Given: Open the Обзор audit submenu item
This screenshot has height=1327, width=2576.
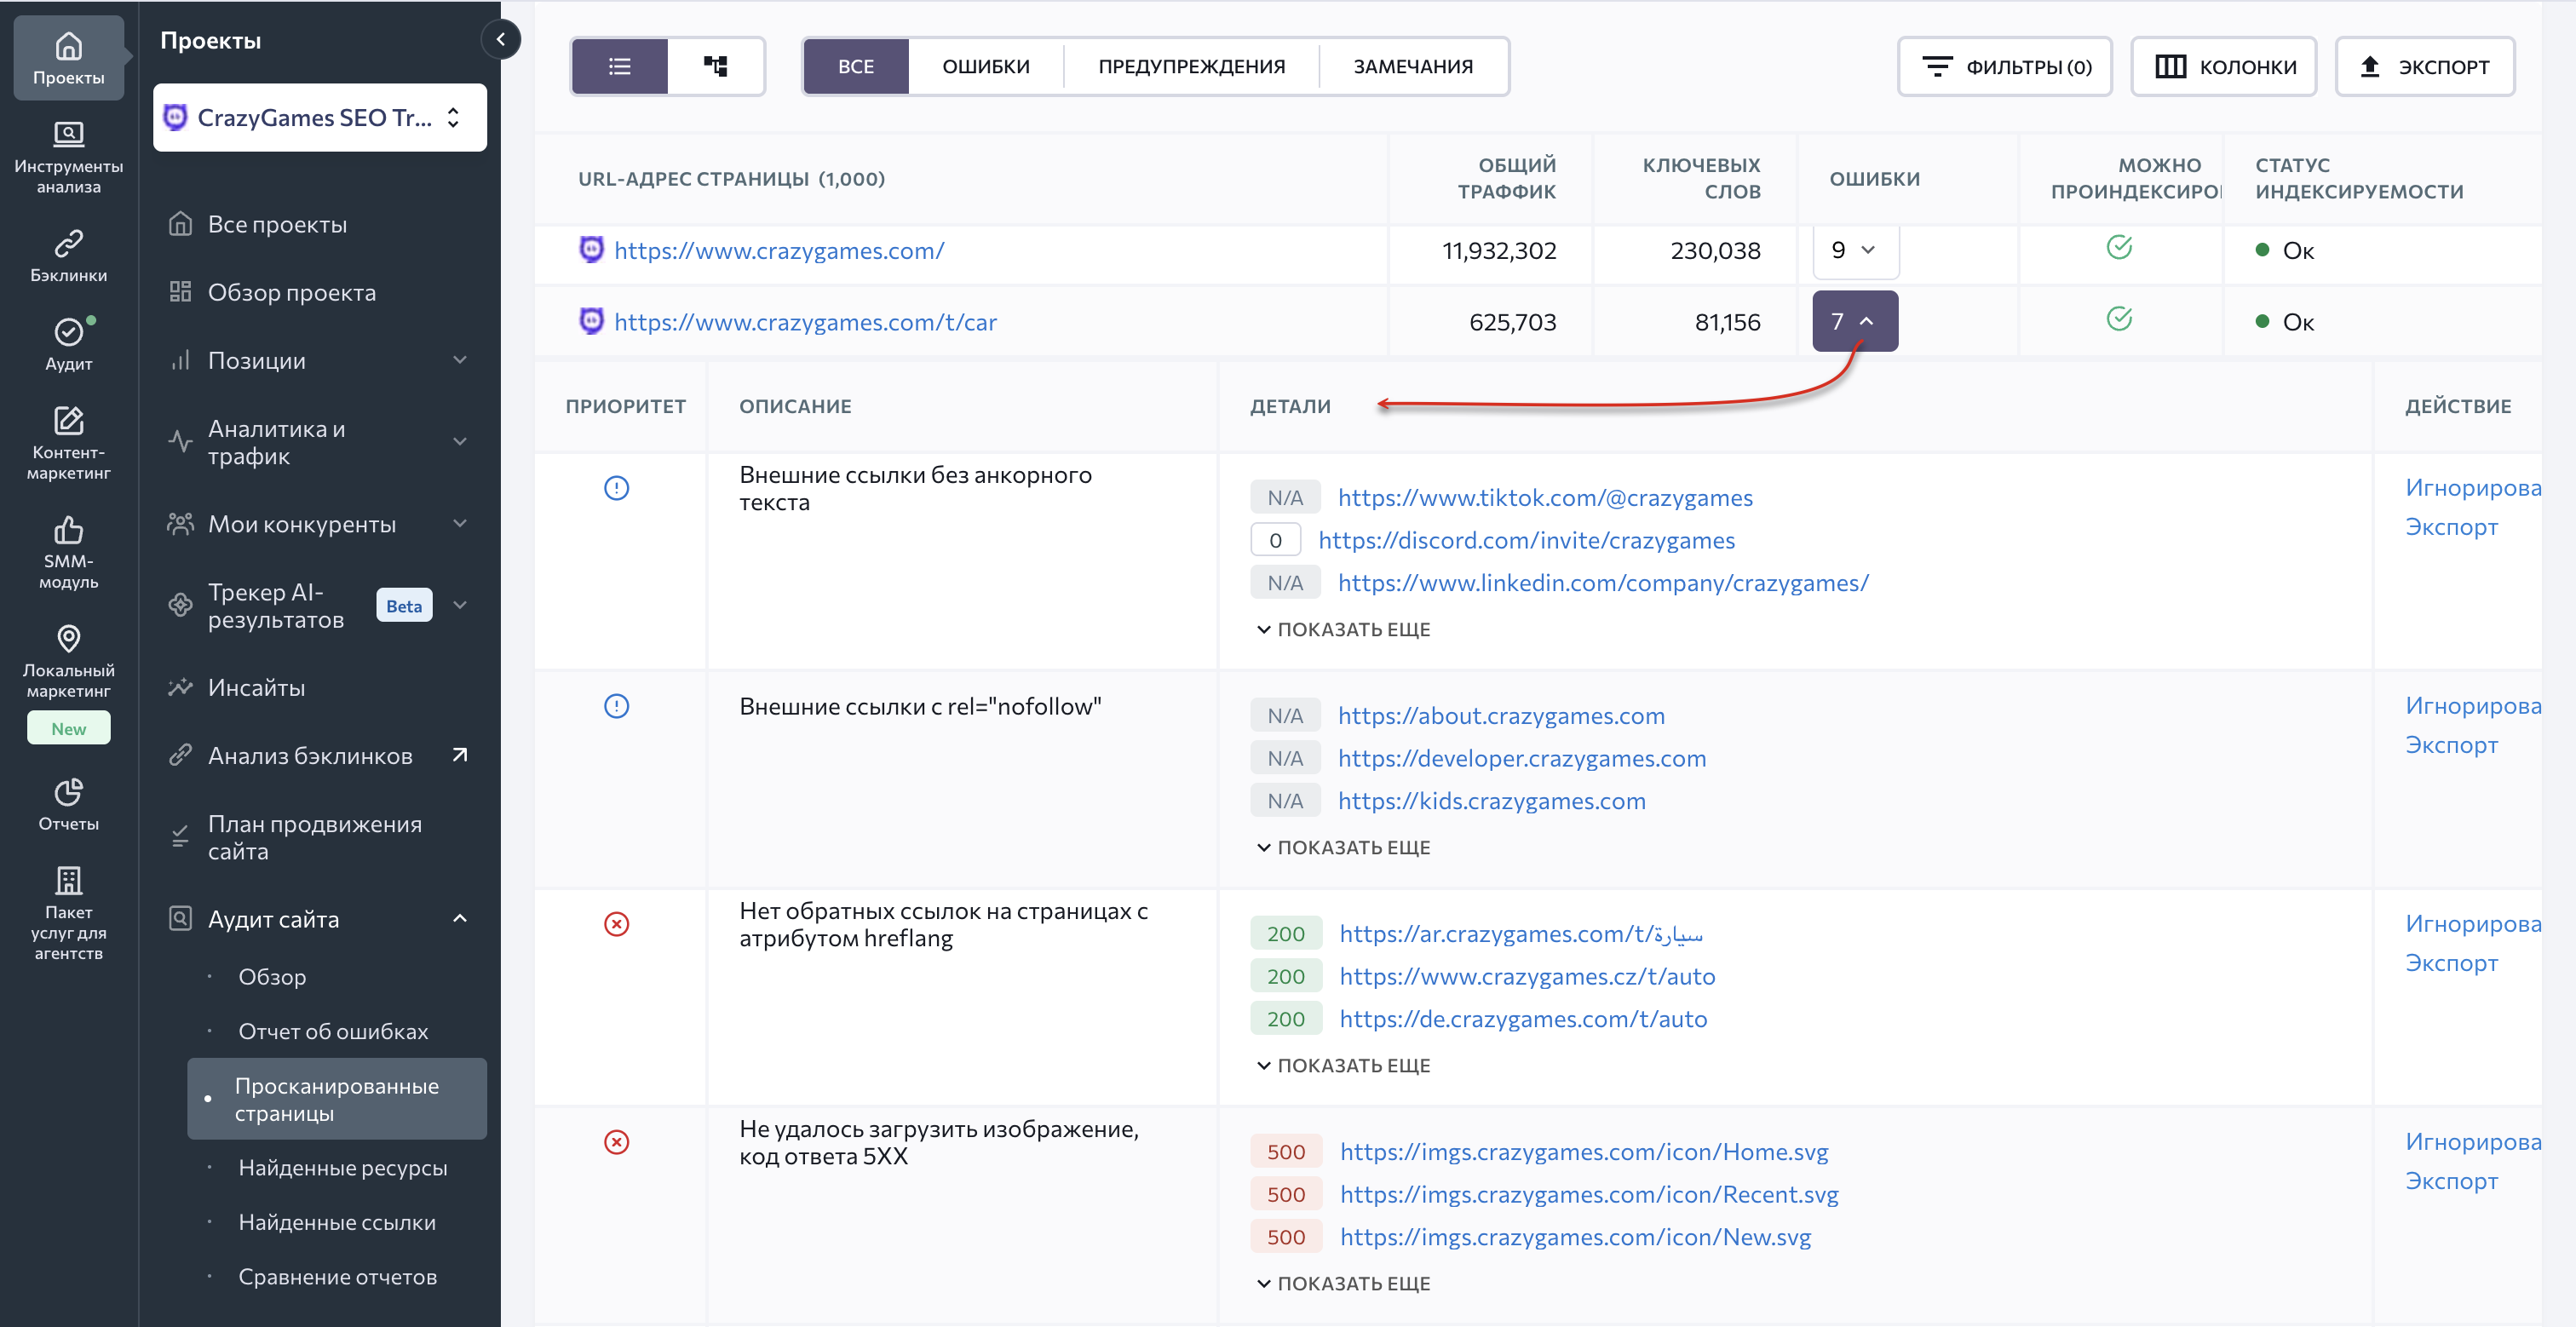Looking at the screenshot, I should click(272, 976).
